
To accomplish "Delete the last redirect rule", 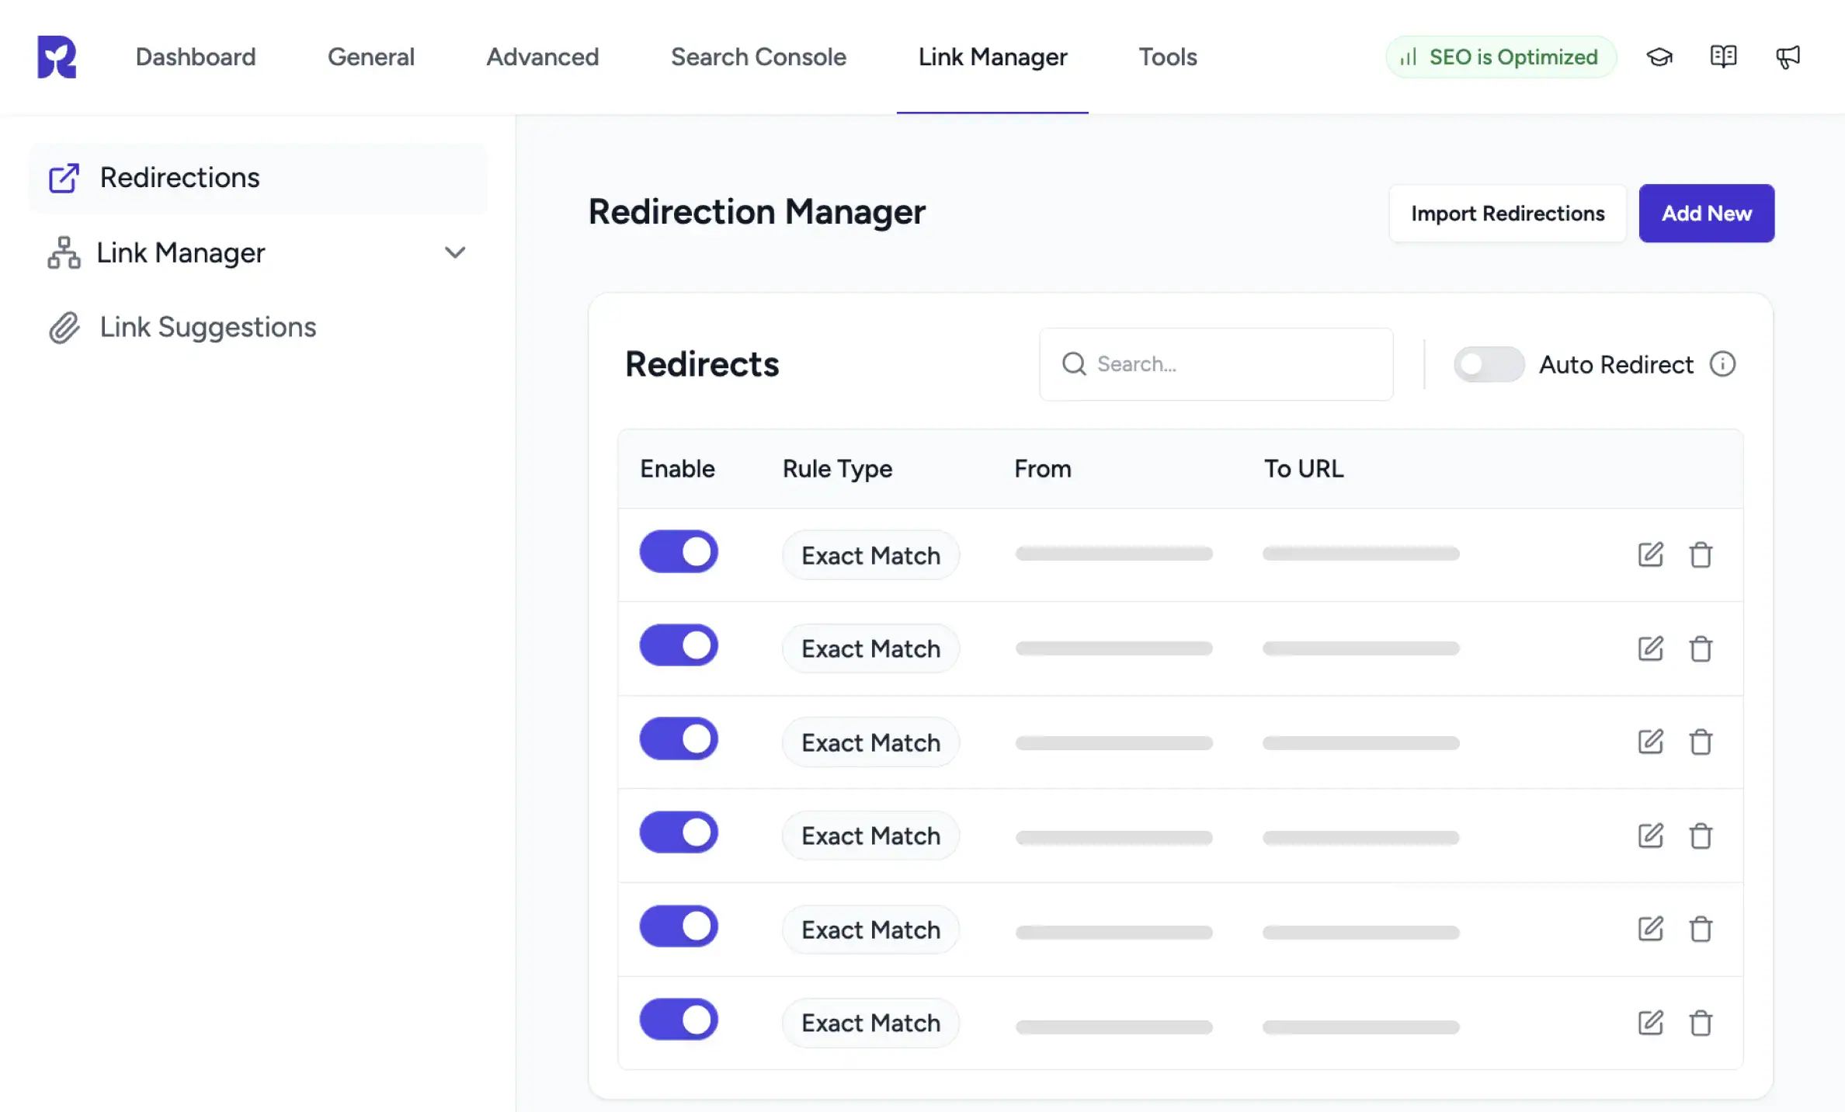I will pos(1701,1023).
